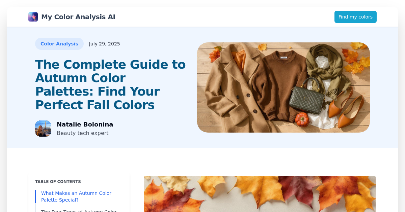The image size is (405, 212).
Task: Click the tan flat shoes in hero image
Action: (x=347, y=108)
